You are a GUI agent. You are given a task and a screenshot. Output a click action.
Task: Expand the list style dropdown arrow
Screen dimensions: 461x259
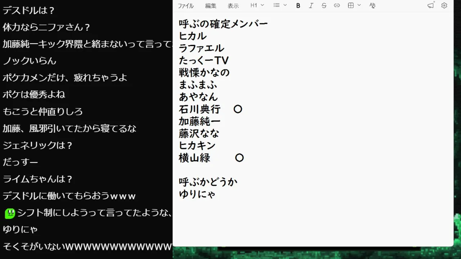point(285,5)
